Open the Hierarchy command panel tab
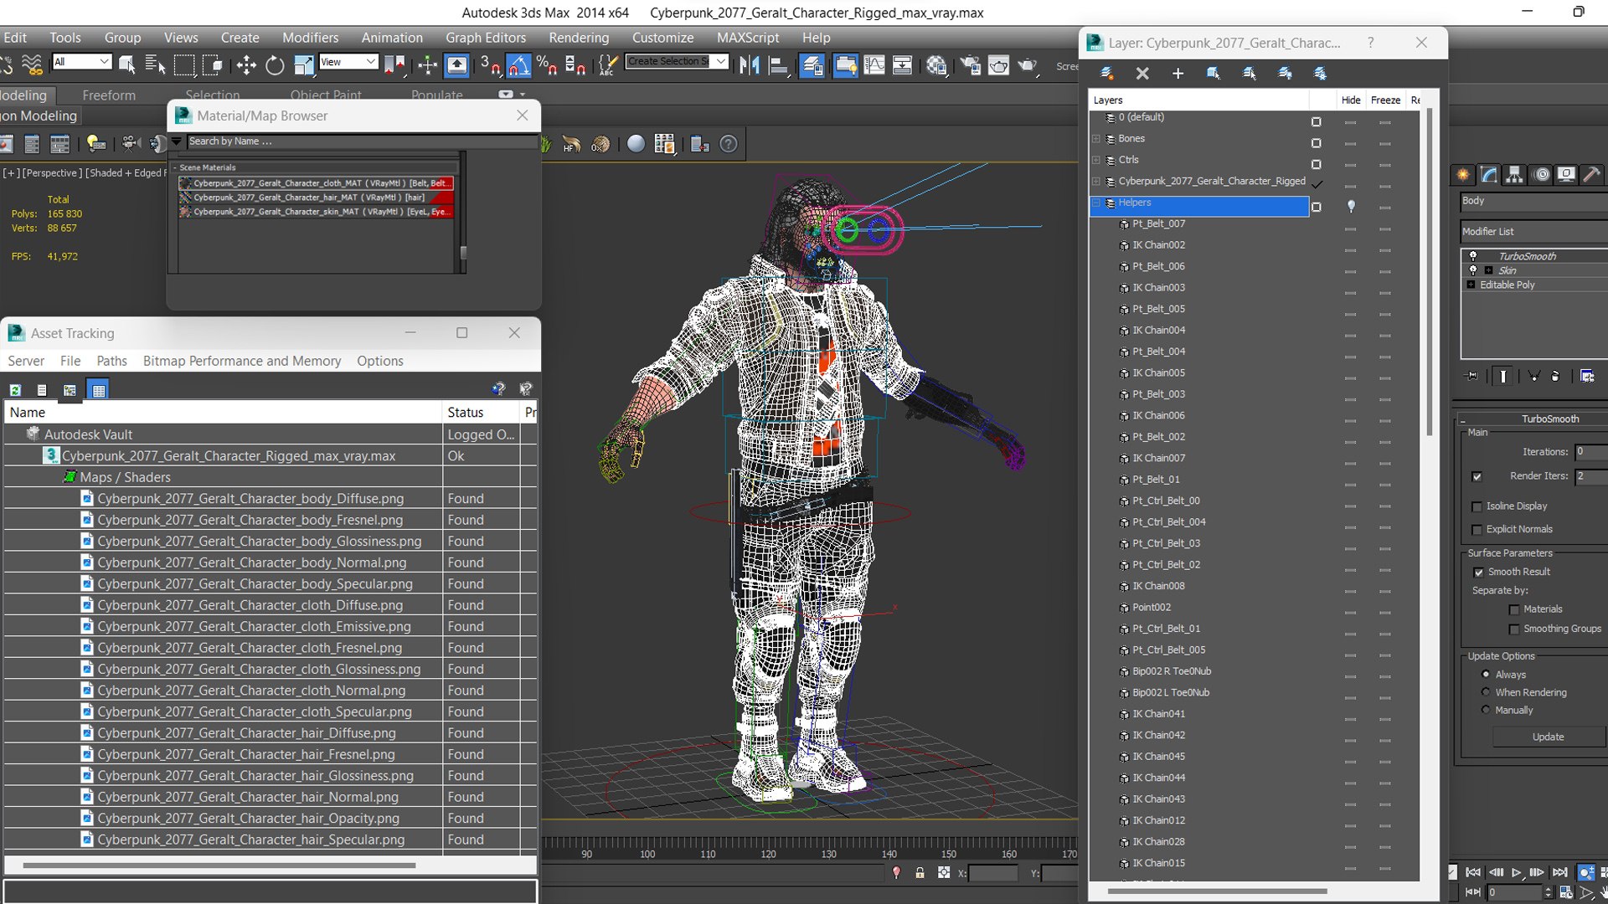 point(1514,174)
